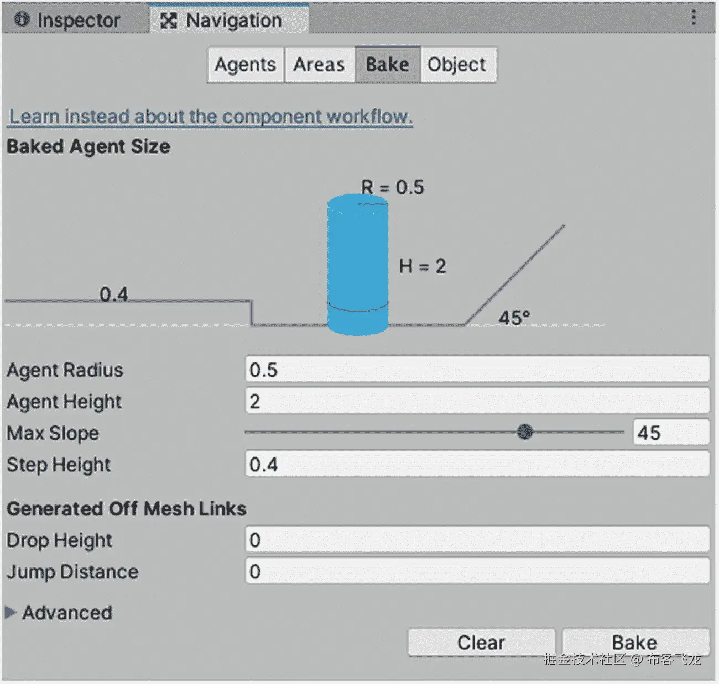Viewport: 719px width, 684px height.
Task: Click the Agent Height field
Action: coord(477,401)
